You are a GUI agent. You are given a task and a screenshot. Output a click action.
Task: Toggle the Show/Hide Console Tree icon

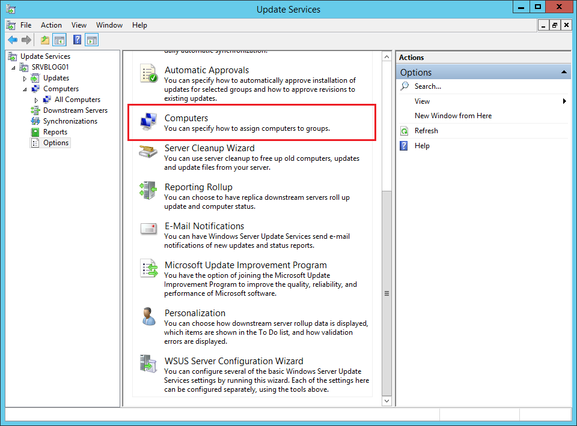[x=60, y=40]
